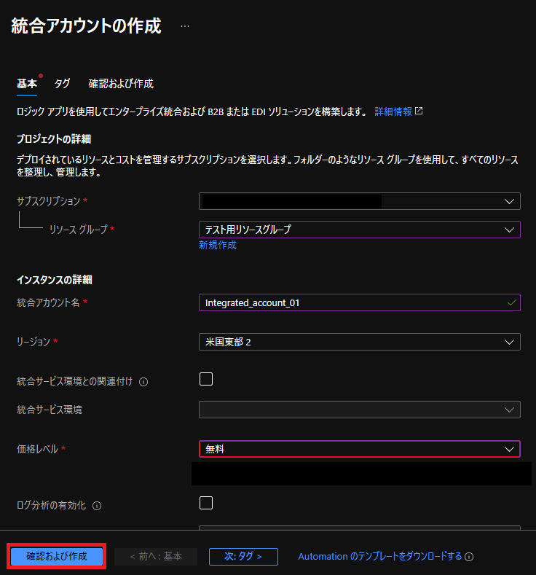Screen dimensions: 536x575
Task: Enable 統合サービス環境との関連付け checkbox
Action: click(206, 379)
